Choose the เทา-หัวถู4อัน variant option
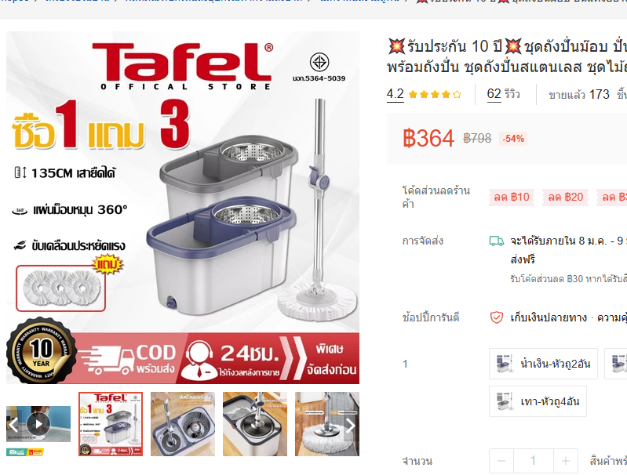Image resolution: width=627 pixels, height=475 pixels. click(x=538, y=401)
